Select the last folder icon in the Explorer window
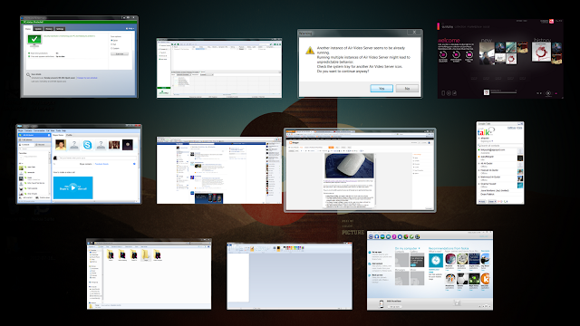Viewport: 580px width, 326px height. [x=157, y=254]
